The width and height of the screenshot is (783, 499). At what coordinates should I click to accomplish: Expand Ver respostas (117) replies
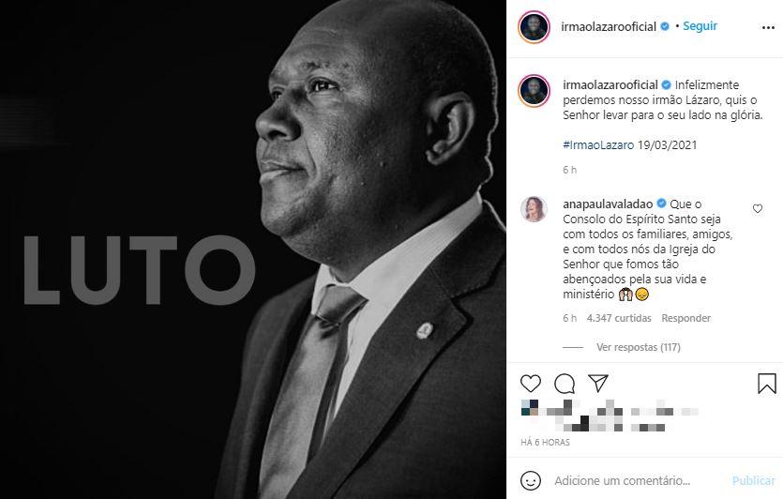click(639, 347)
